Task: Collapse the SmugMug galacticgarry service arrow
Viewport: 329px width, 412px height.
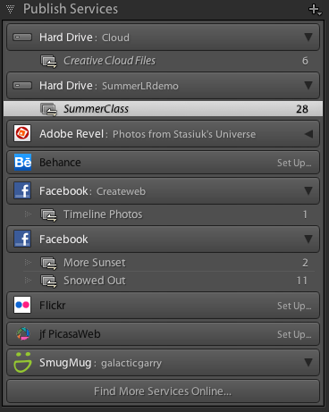Action: [x=308, y=362]
